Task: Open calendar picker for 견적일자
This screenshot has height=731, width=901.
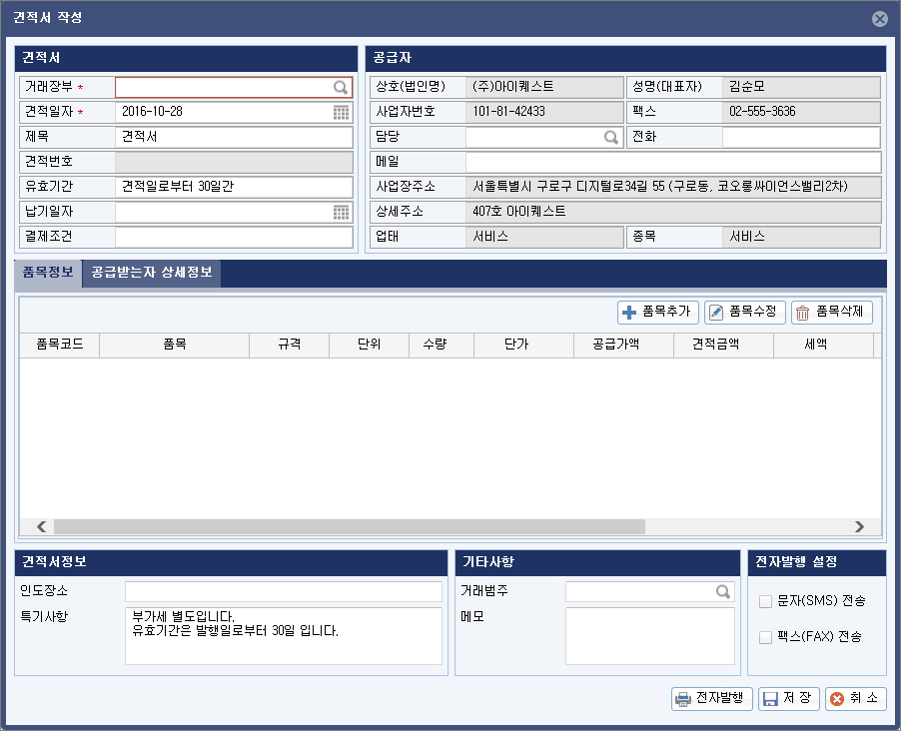Action: click(x=341, y=112)
